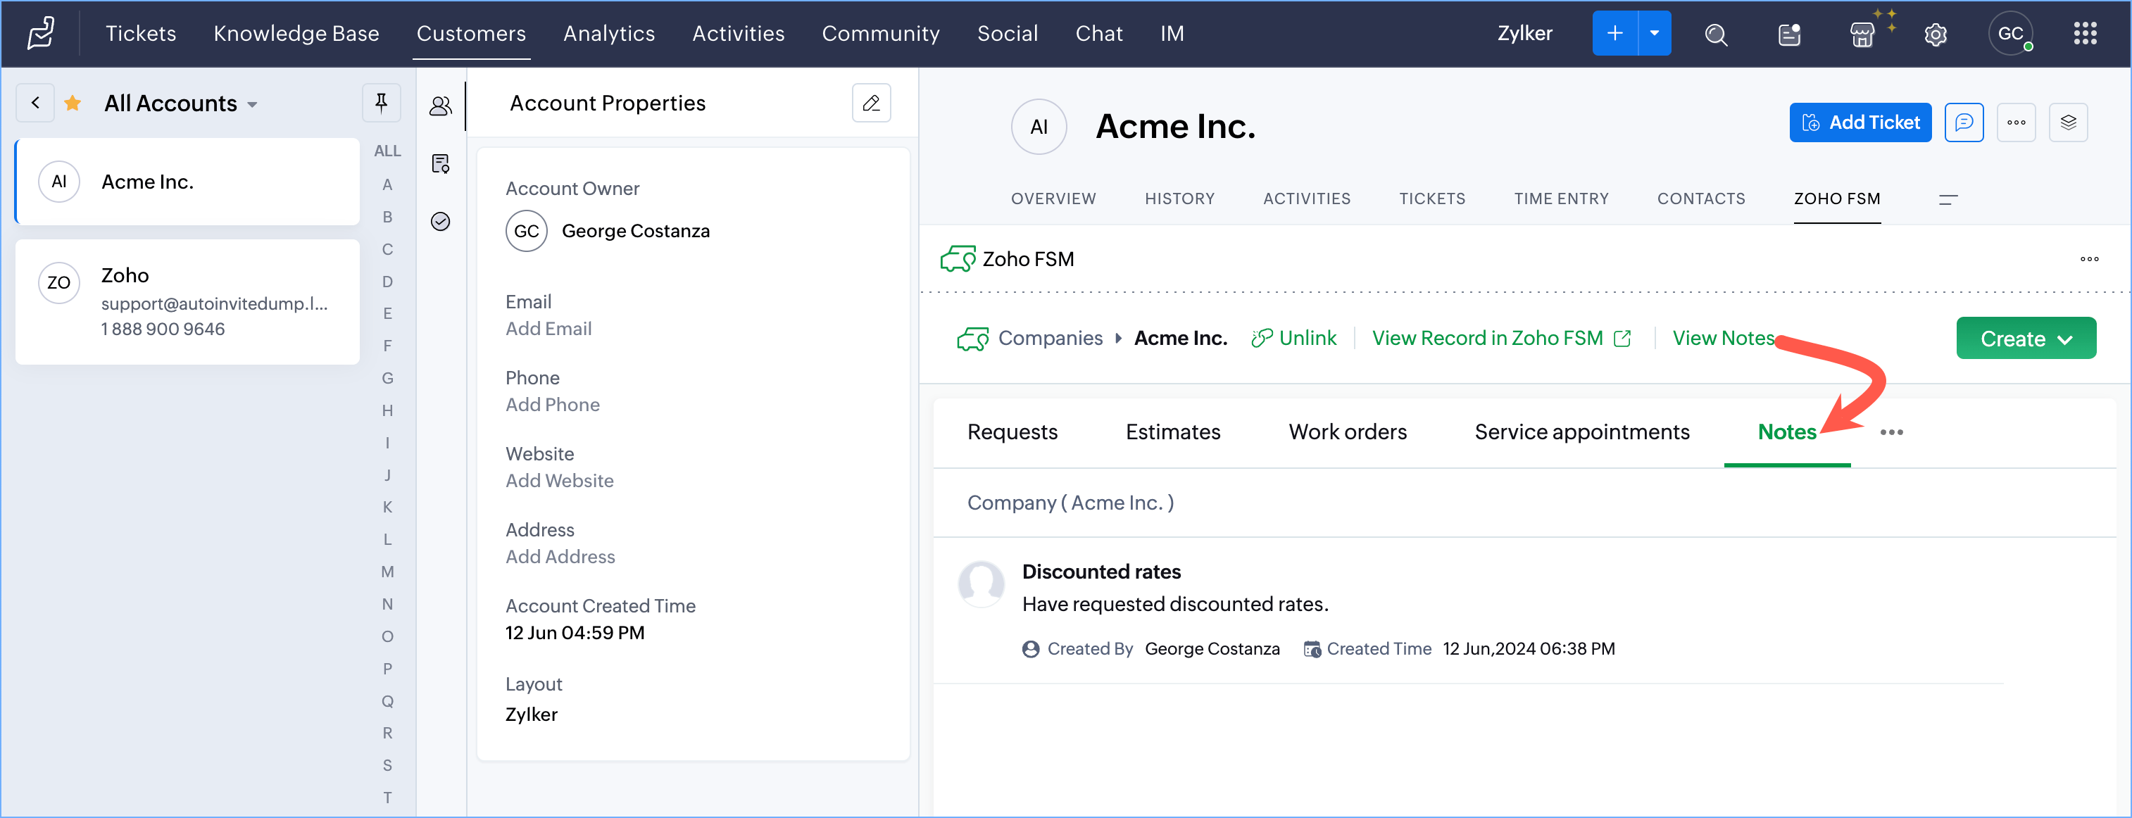The width and height of the screenshot is (2132, 818).
Task: Switch to the TICKETS tab
Action: [1431, 199]
